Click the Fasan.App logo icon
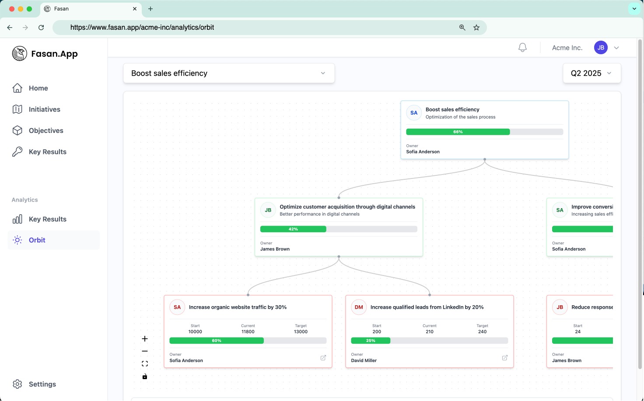 click(x=19, y=54)
